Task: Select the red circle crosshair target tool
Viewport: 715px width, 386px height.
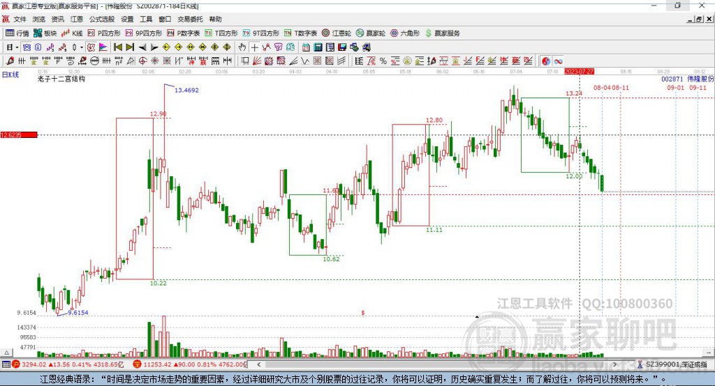Action: coord(142,61)
